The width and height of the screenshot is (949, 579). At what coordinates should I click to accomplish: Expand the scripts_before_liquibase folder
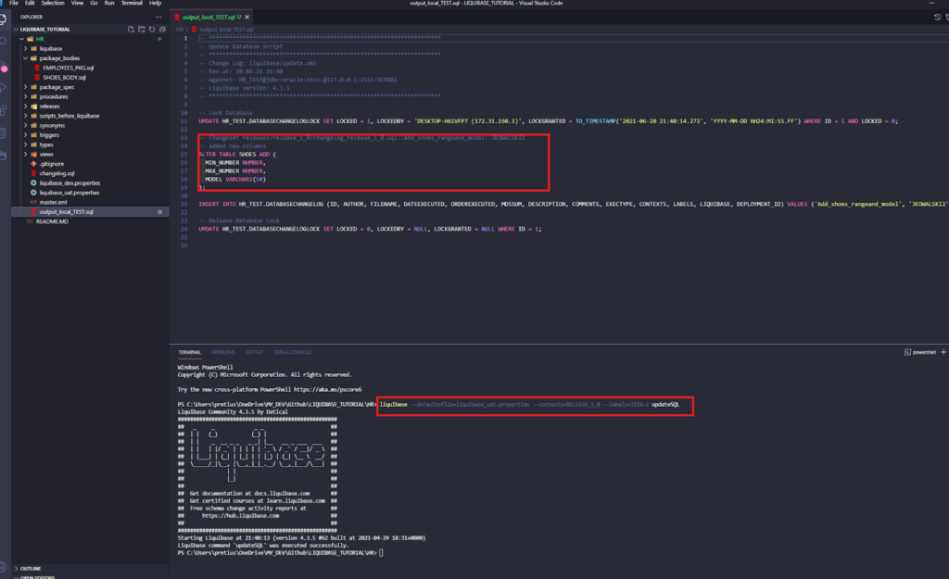click(x=90, y=116)
